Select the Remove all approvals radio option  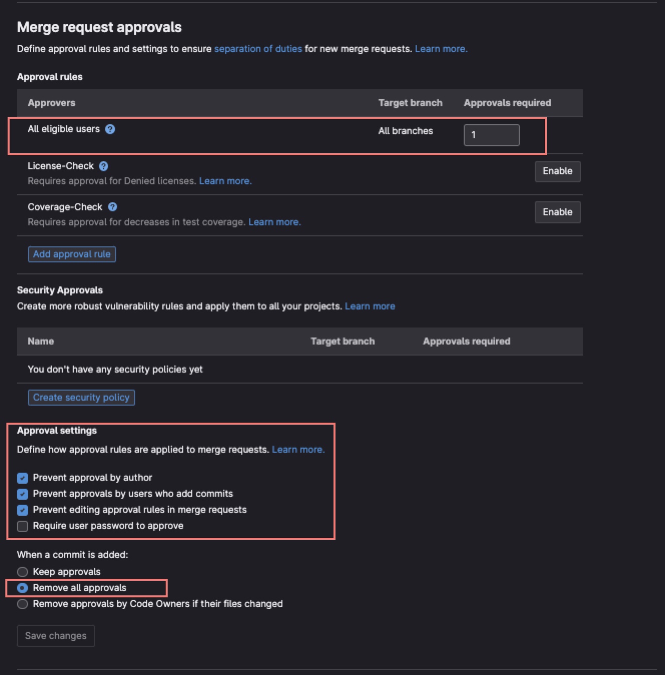23,588
